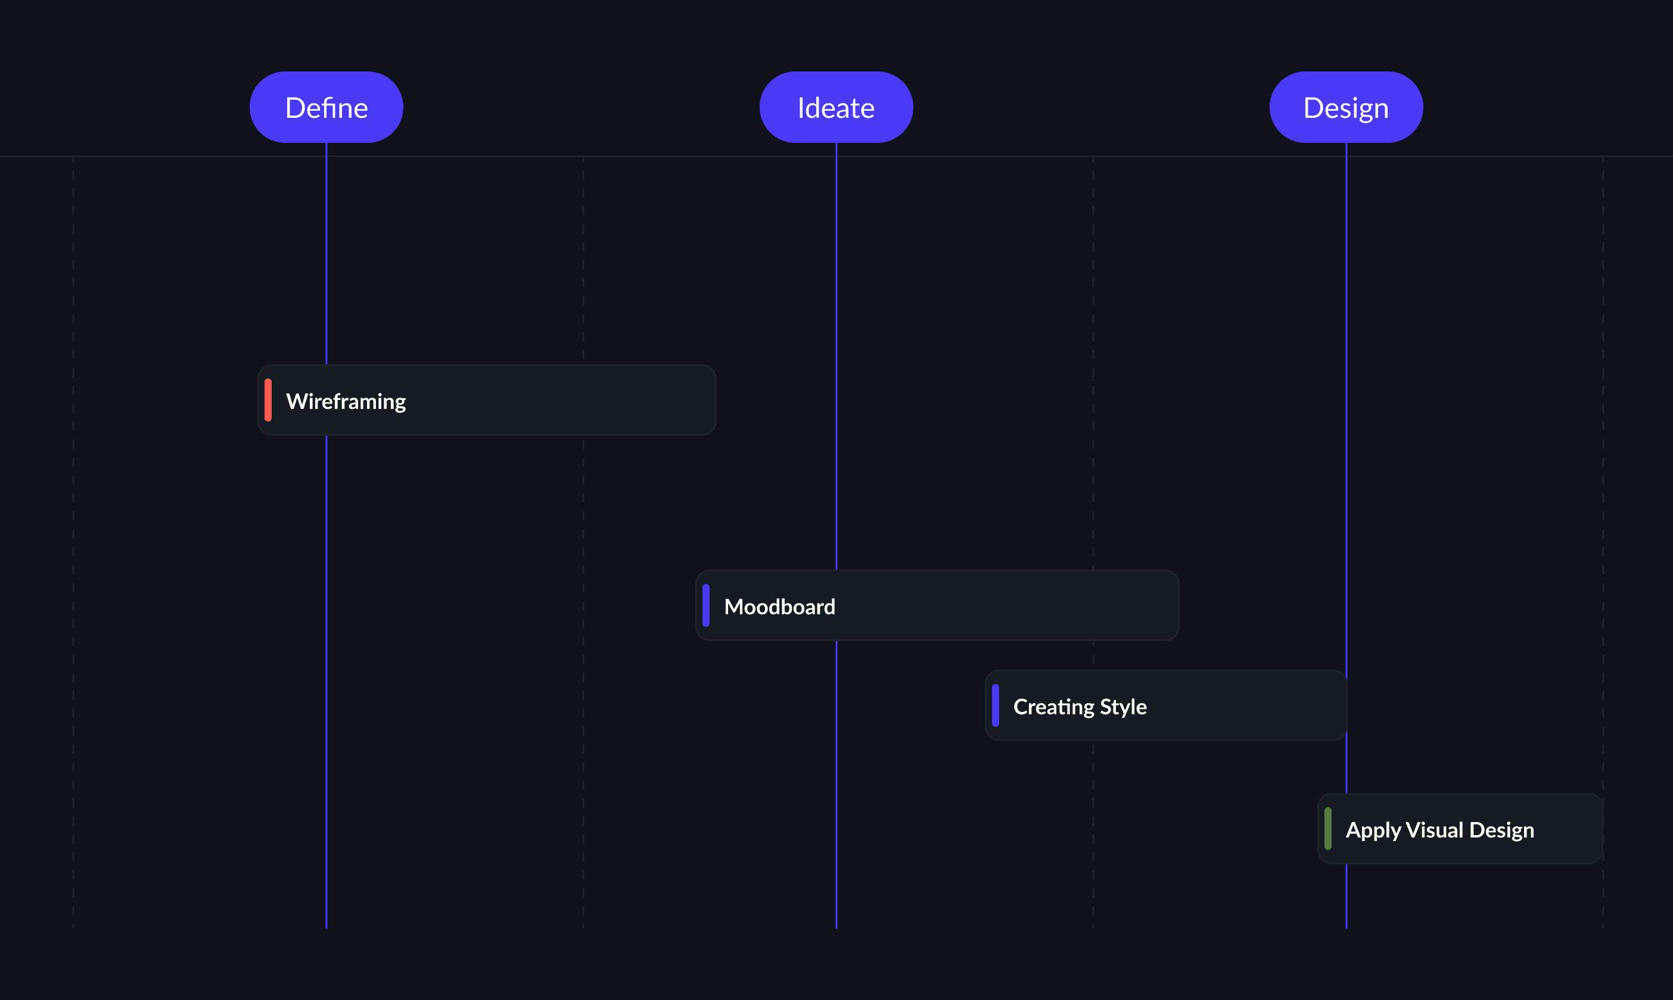Click the purple color bar on Moodboard
The height and width of the screenshot is (1000, 1673).
coord(706,606)
